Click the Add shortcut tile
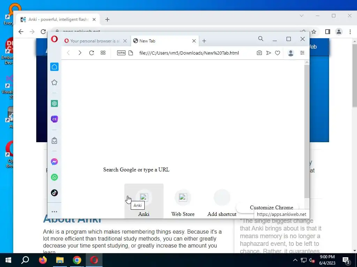 pos(222,201)
